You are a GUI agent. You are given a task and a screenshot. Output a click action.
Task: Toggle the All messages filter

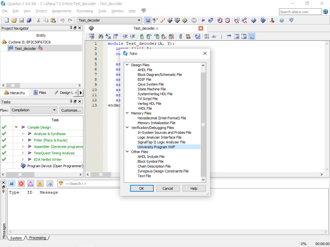(x=12, y=184)
